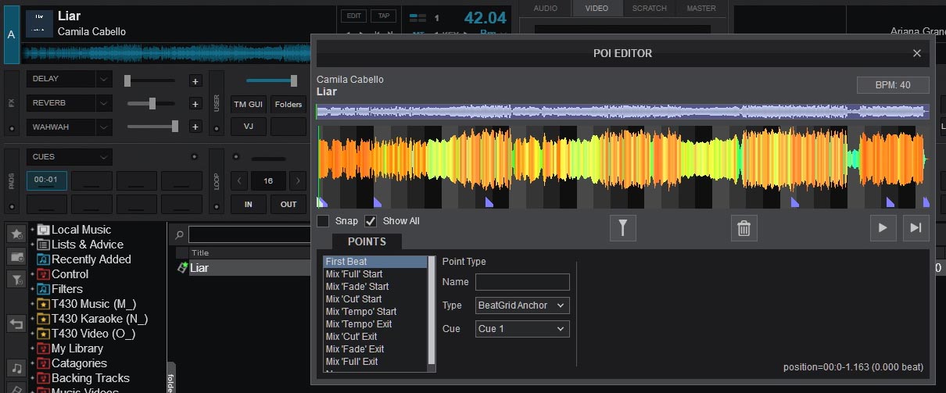Open the WAHWAH effect dropdown

pyautogui.click(x=104, y=126)
